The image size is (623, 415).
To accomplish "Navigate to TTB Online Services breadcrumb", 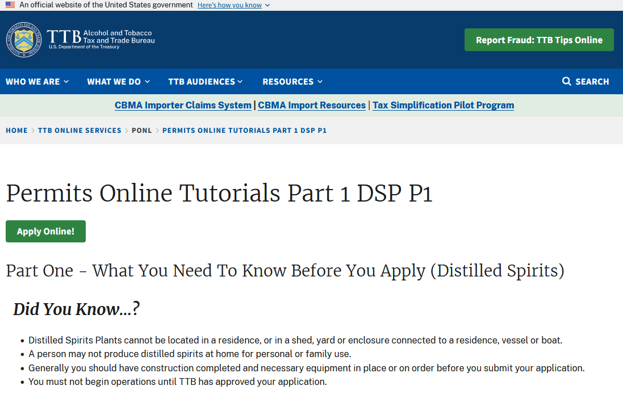I will (x=80, y=131).
